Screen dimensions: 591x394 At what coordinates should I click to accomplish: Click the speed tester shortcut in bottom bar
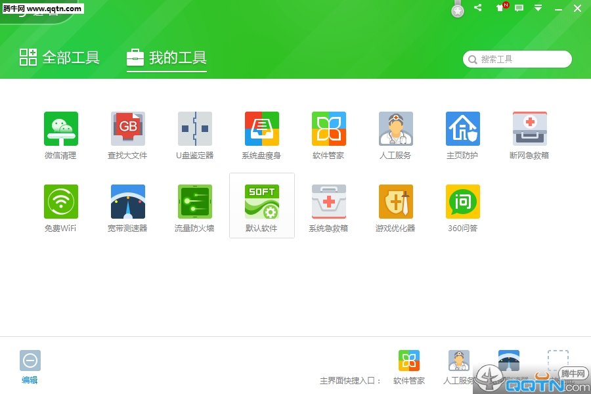[509, 360]
